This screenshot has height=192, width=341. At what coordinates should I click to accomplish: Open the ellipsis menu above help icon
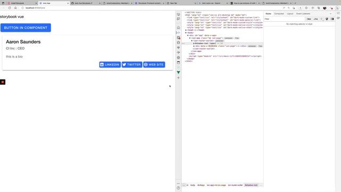pyautogui.click(x=178, y=183)
